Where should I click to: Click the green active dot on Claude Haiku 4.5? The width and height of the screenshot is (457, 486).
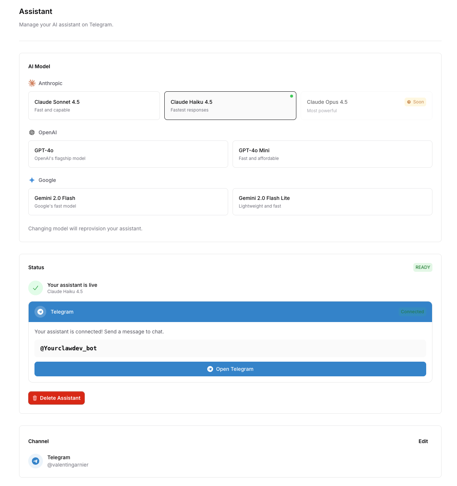click(x=292, y=96)
